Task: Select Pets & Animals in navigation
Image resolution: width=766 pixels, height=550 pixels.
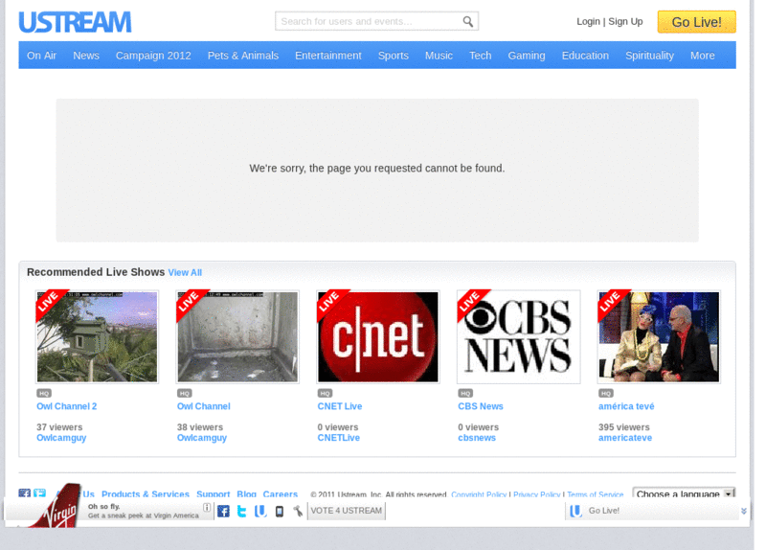Action: [243, 56]
